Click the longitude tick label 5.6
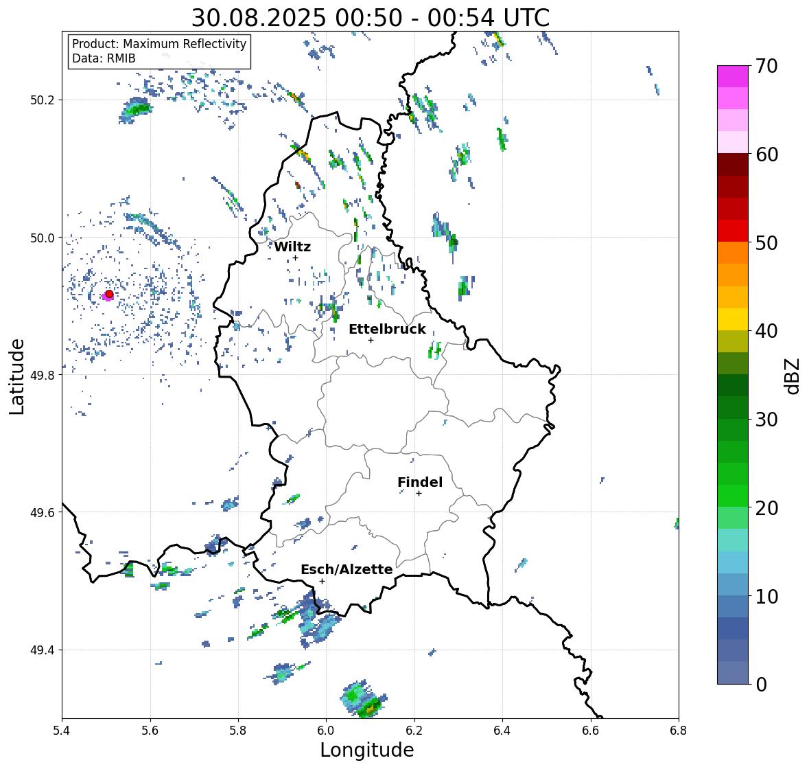 150,730
